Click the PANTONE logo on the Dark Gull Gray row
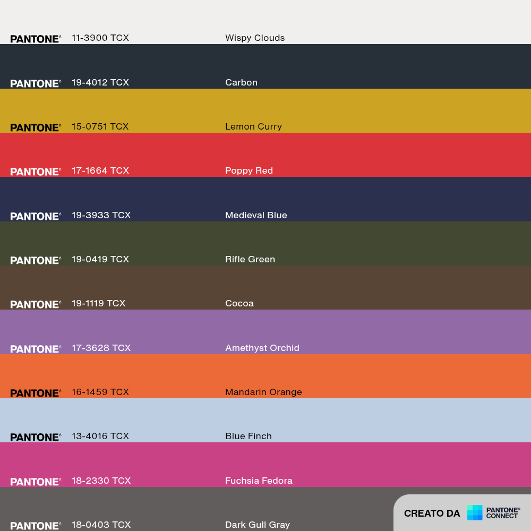The height and width of the screenshot is (531, 531). tap(36, 526)
